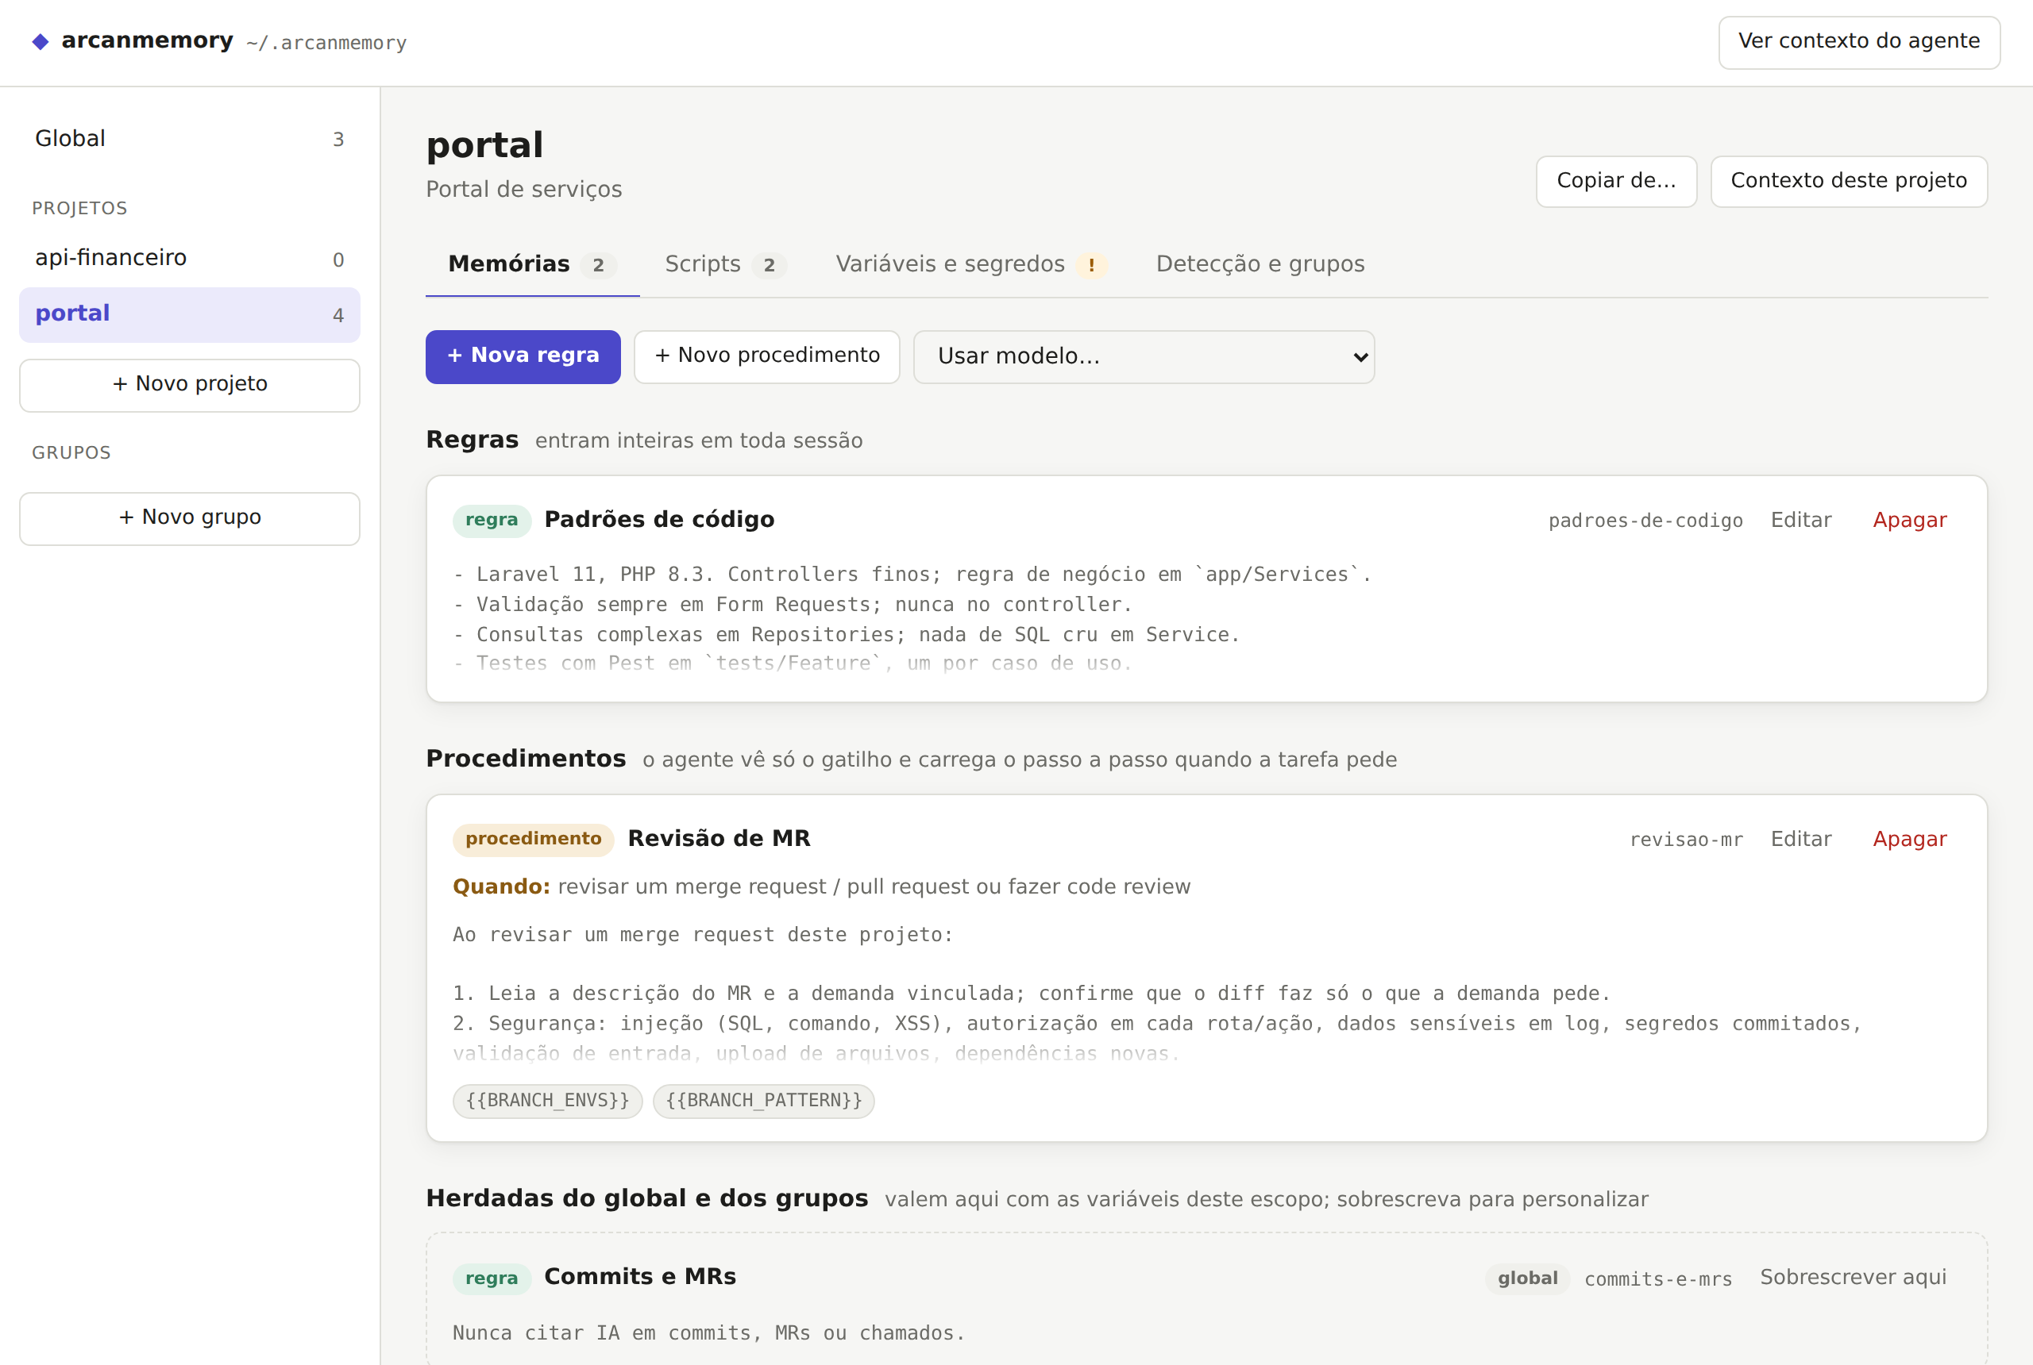Open Contexto deste projeto
Image resolution: width=2033 pixels, height=1365 pixels.
click(x=1848, y=181)
